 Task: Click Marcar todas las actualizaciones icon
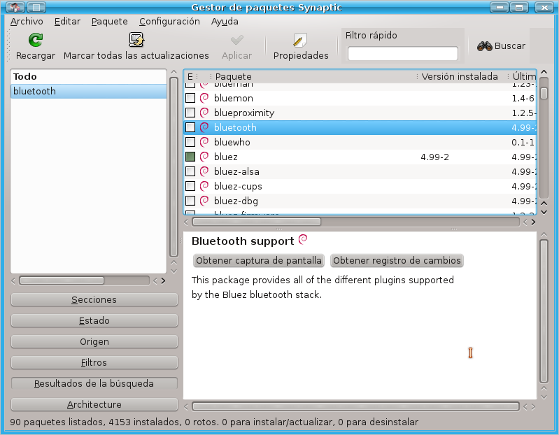coord(136,40)
